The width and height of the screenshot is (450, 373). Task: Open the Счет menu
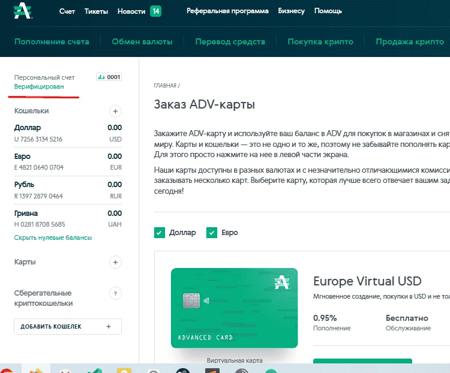point(67,11)
